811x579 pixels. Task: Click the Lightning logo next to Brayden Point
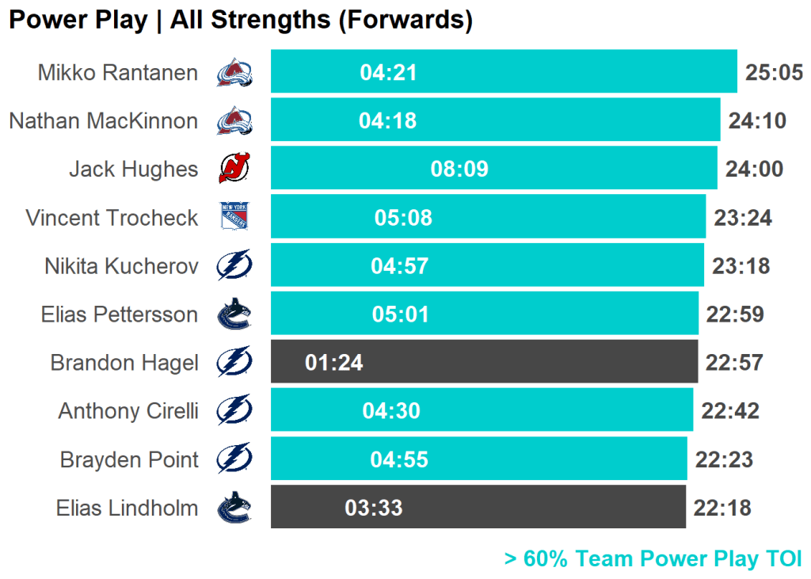coord(234,459)
